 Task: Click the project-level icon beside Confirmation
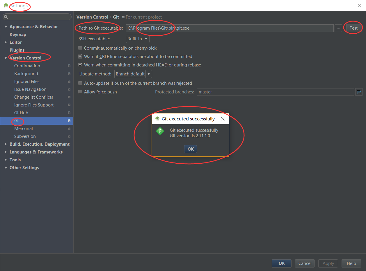tap(69, 66)
